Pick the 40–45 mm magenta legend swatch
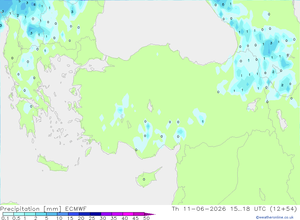Image resolution: width=300 pixels, height=220 pixels. pos(128,214)
